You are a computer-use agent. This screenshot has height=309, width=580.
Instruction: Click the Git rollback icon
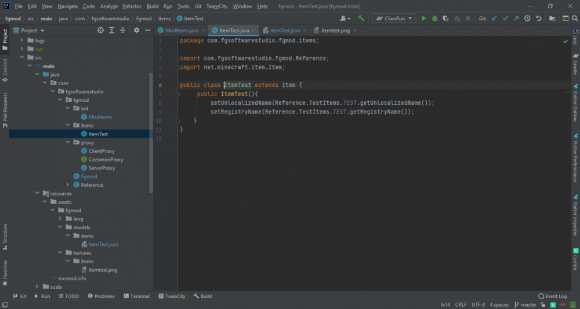pyautogui.click(x=539, y=19)
